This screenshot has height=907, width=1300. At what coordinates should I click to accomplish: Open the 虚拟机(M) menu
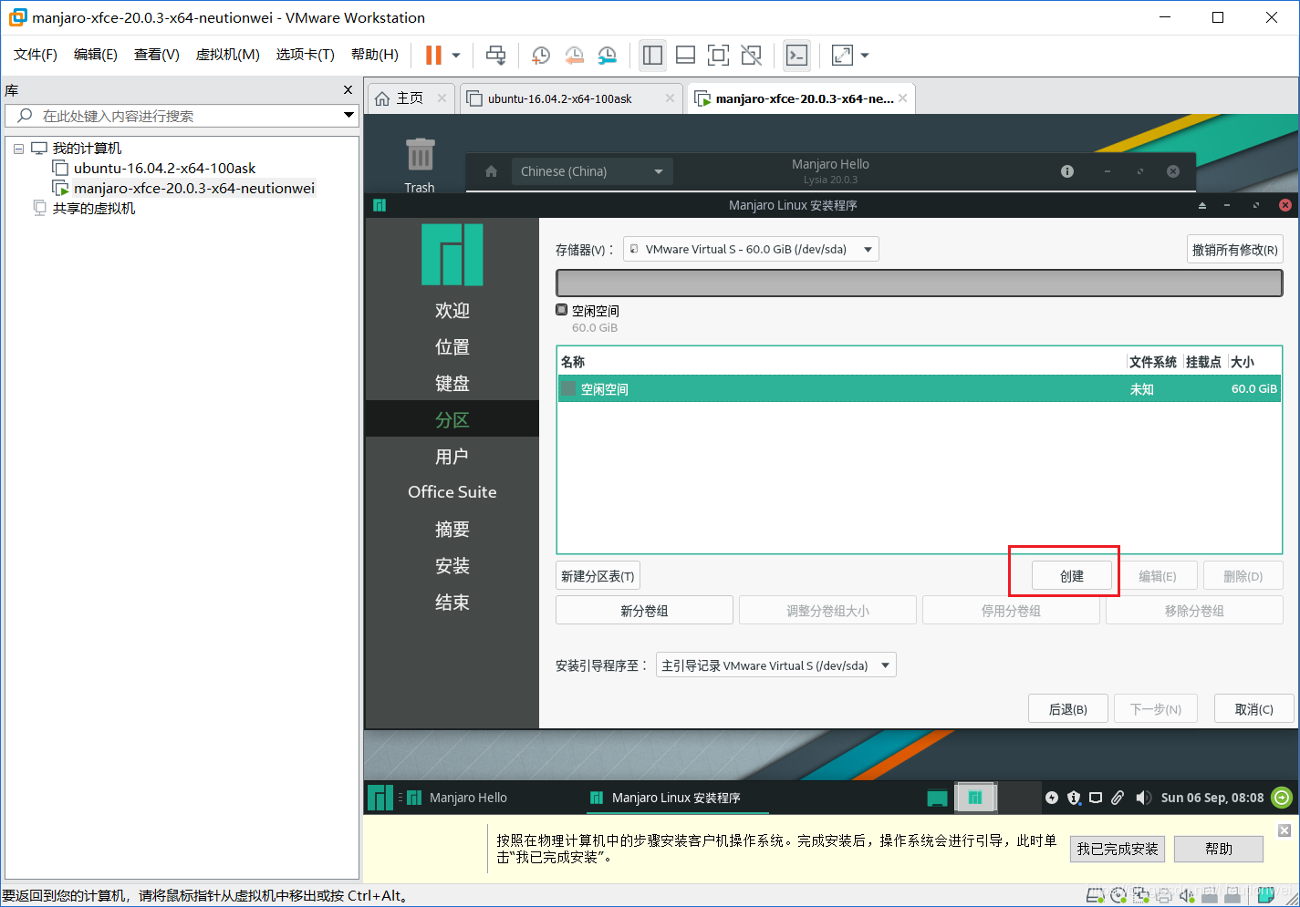point(228,55)
